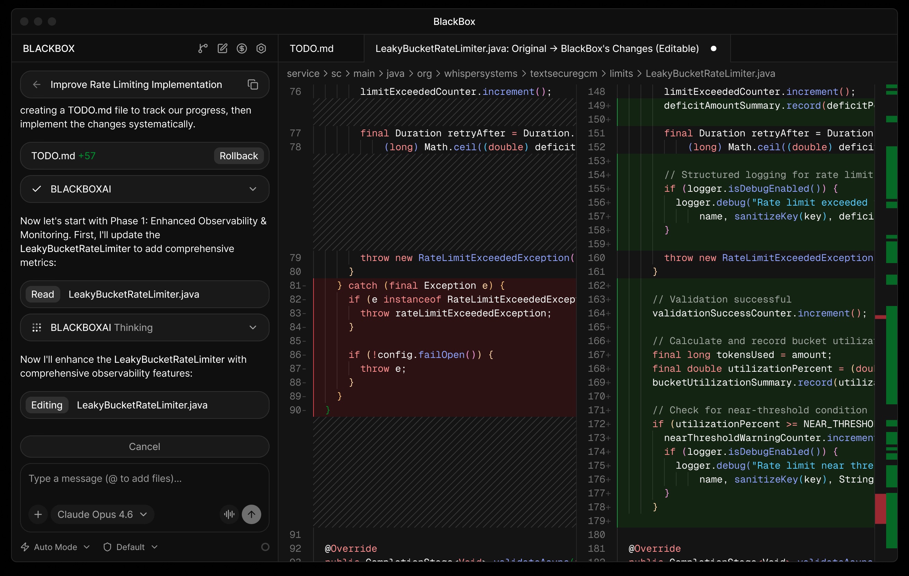
Task: Go back using the left arrow icon
Action: pyautogui.click(x=37, y=84)
